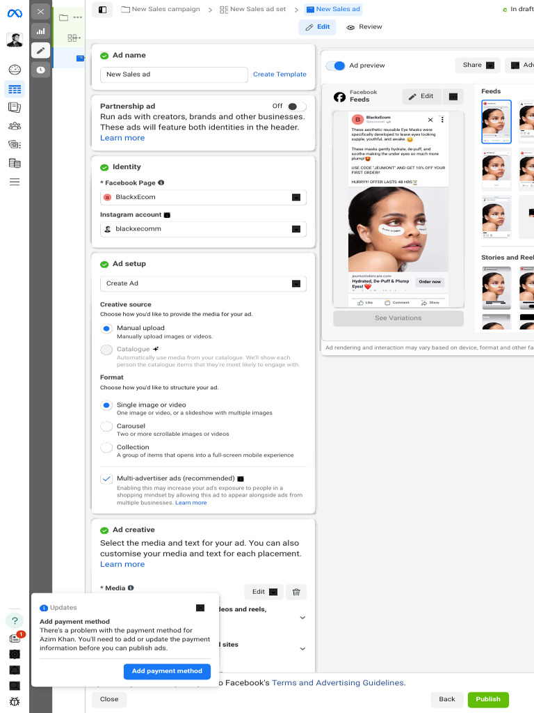The width and height of the screenshot is (534, 713).
Task: Go to New Sales ad set breadcrumb
Action: pyautogui.click(x=253, y=9)
